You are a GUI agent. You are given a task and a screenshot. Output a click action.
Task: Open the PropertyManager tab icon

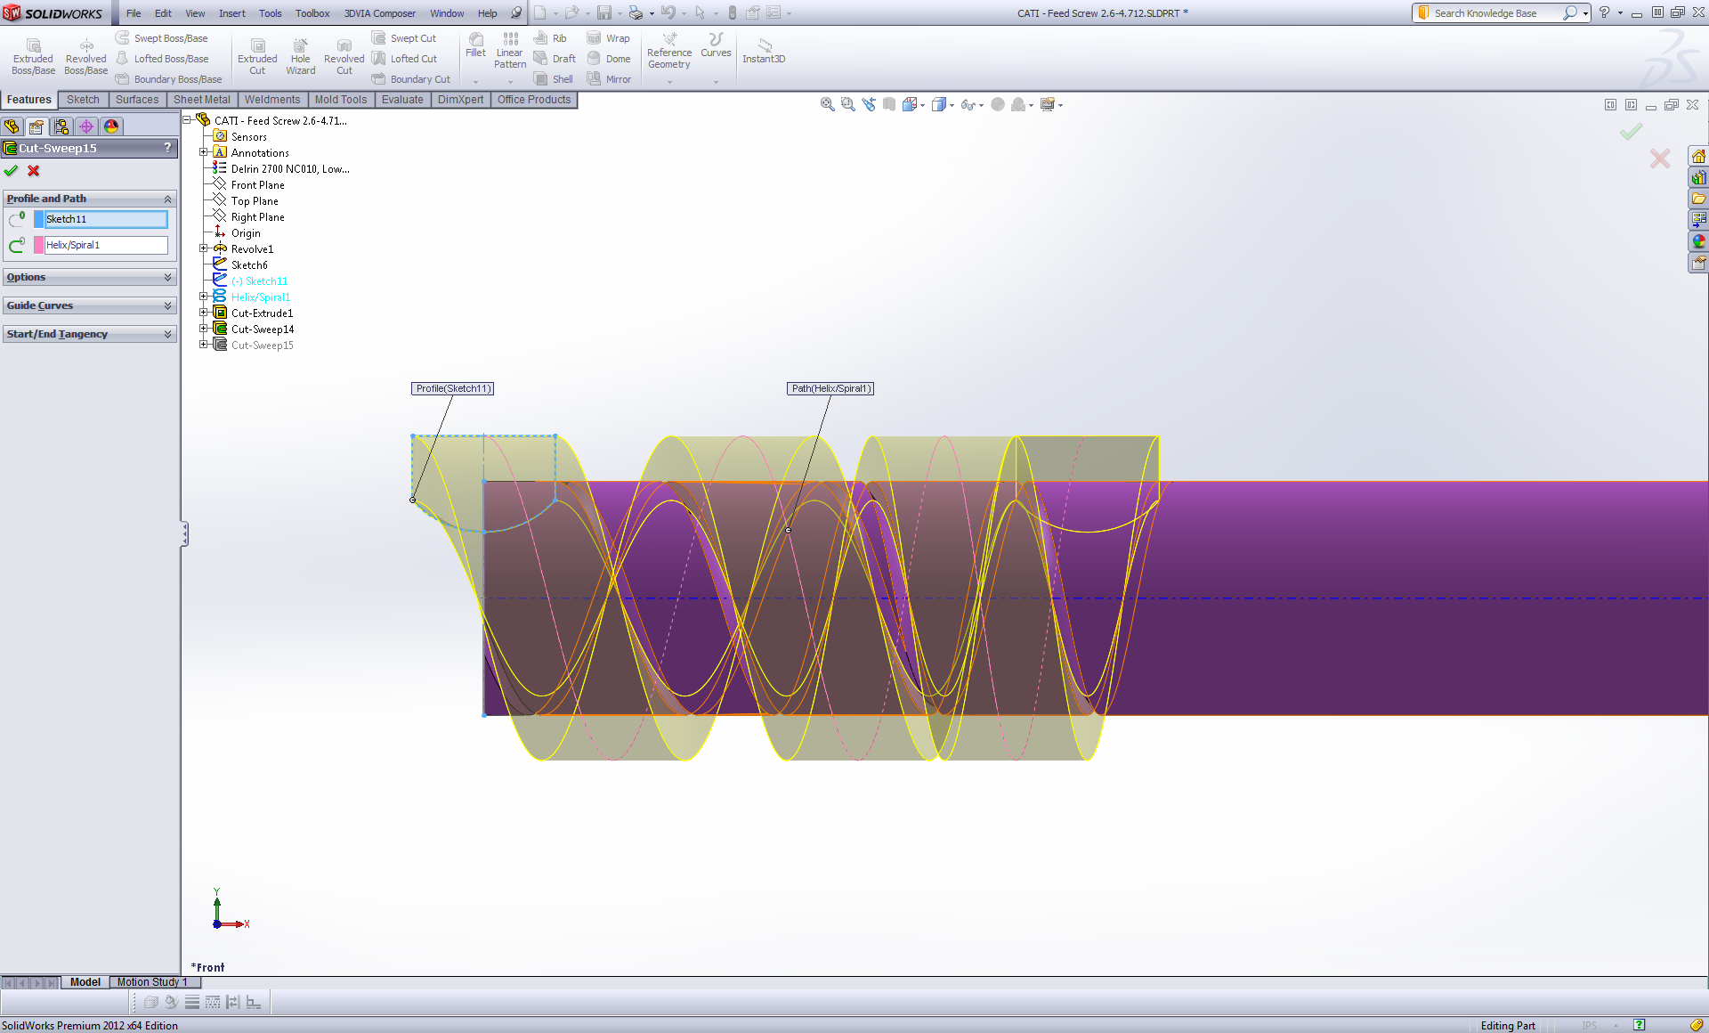36,126
